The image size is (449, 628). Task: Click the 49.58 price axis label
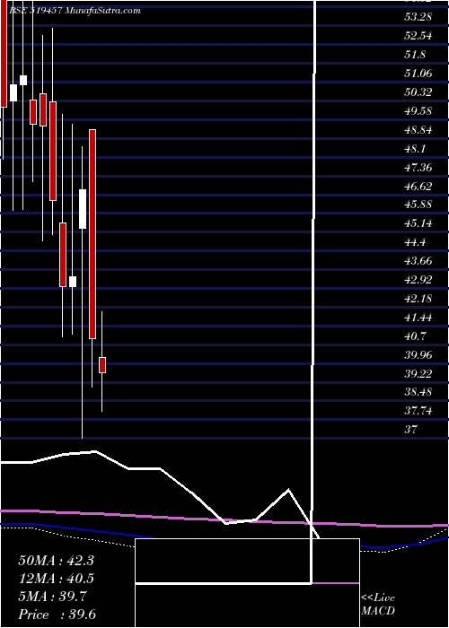tap(418, 111)
